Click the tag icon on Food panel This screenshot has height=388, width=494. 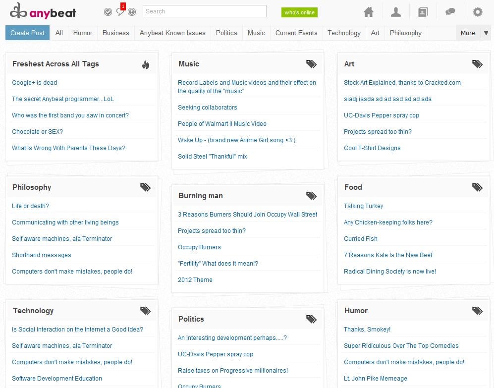click(x=477, y=187)
